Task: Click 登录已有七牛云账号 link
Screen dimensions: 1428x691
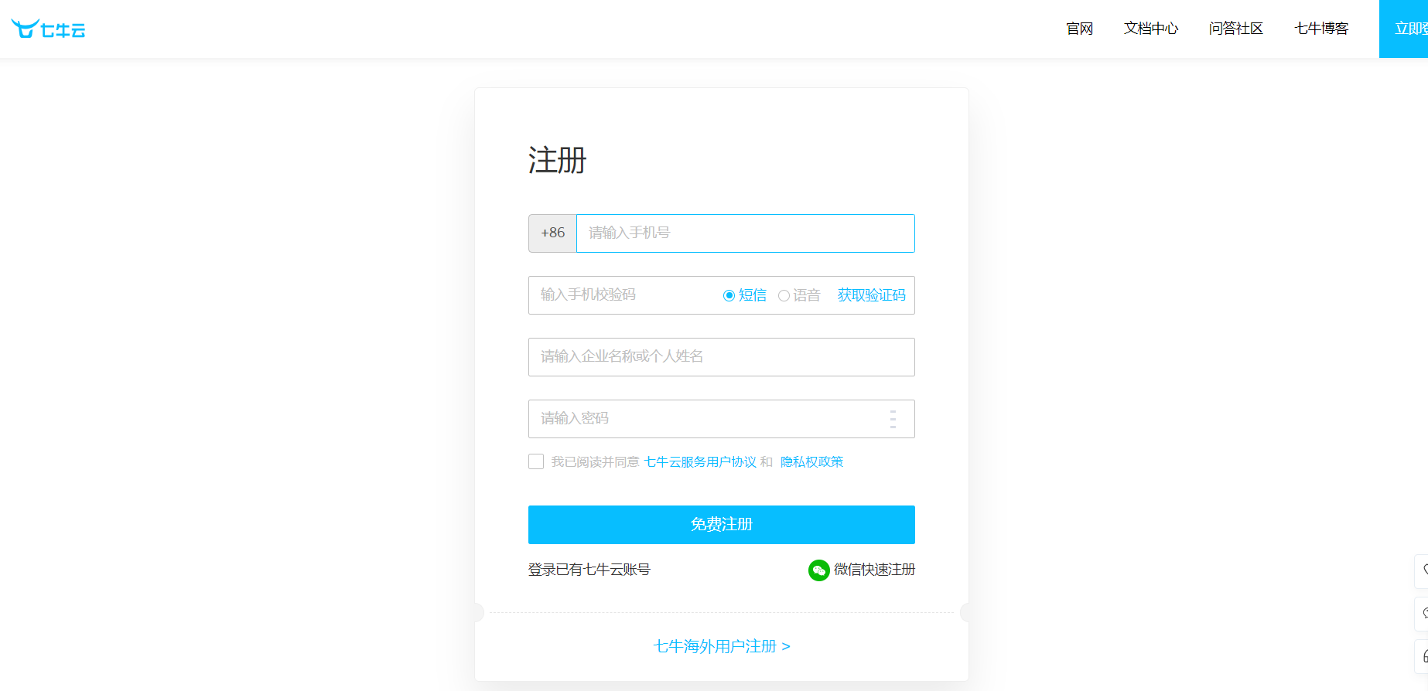Action: tap(589, 570)
